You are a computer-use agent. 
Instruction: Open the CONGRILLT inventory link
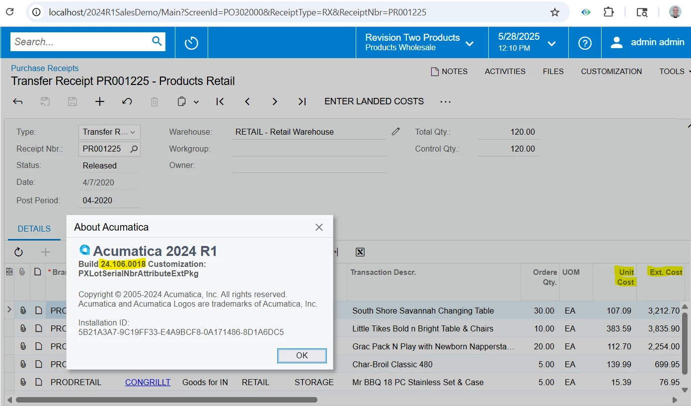click(148, 382)
